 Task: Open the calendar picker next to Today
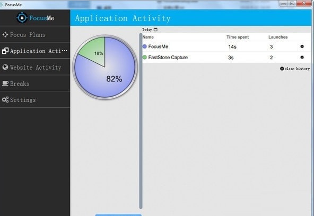[x=155, y=30]
